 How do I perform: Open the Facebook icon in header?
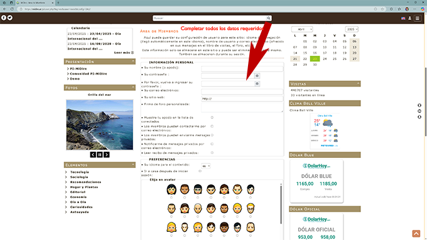pos(4,18)
